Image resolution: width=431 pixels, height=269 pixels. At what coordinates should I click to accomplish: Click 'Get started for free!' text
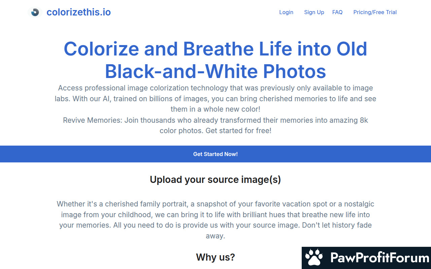click(238, 130)
